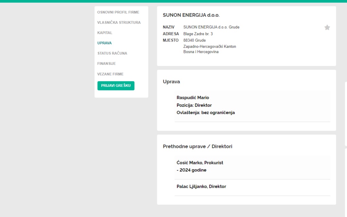347x217 pixels.
Task: Click the Pozicija: Direktor line
Action: [194, 105]
